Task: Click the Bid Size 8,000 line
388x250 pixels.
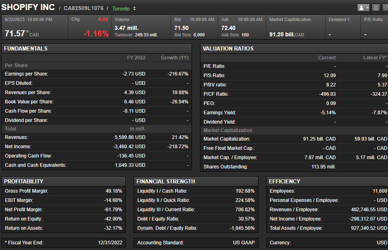Action: pos(189,35)
